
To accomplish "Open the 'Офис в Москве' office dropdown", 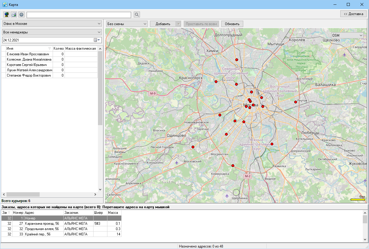I will (52, 24).
